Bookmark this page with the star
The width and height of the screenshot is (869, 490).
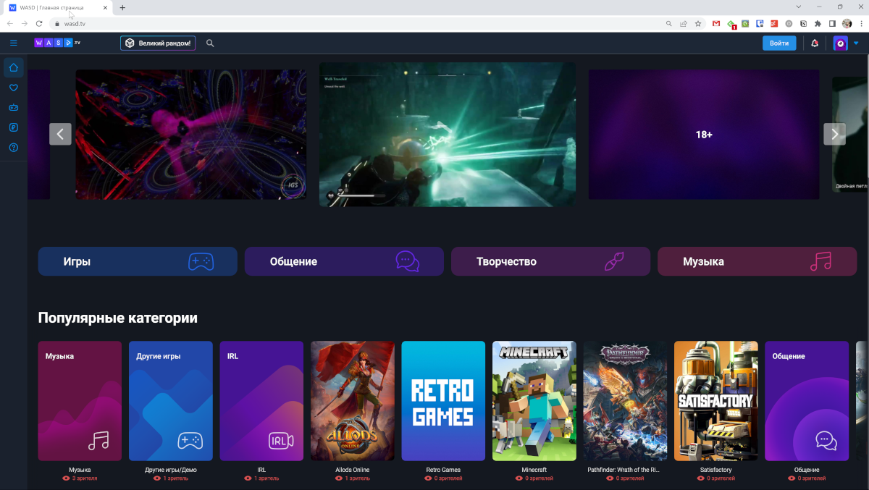click(x=698, y=23)
